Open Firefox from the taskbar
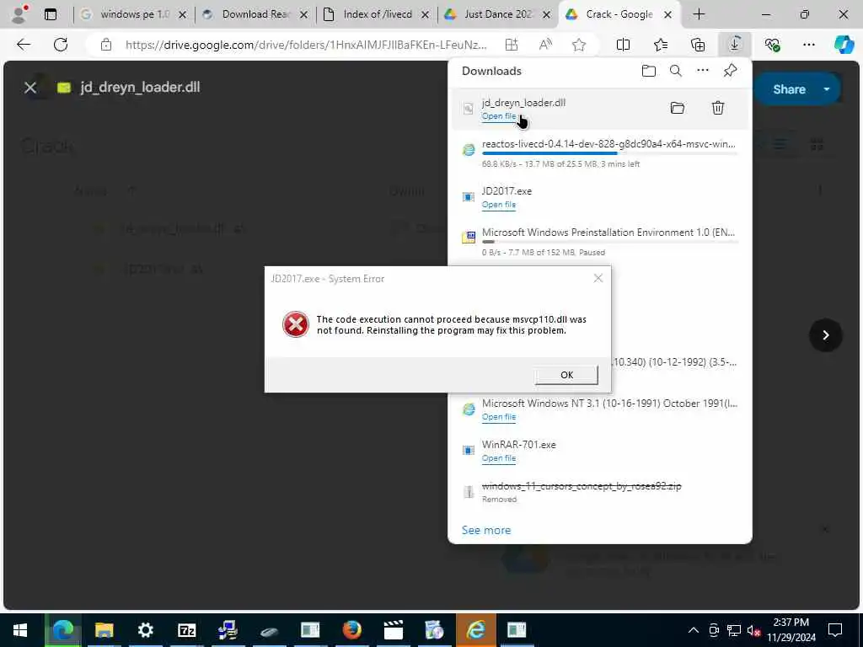The height and width of the screenshot is (647, 863). pos(351,630)
